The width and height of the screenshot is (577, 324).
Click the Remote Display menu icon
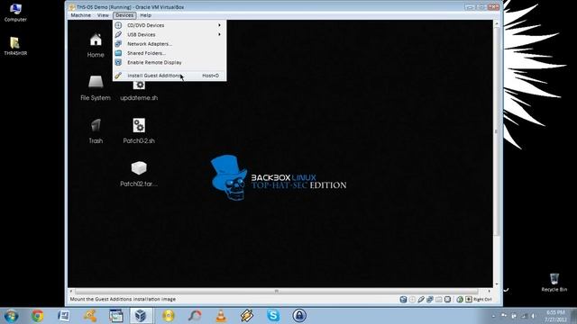(x=118, y=62)
